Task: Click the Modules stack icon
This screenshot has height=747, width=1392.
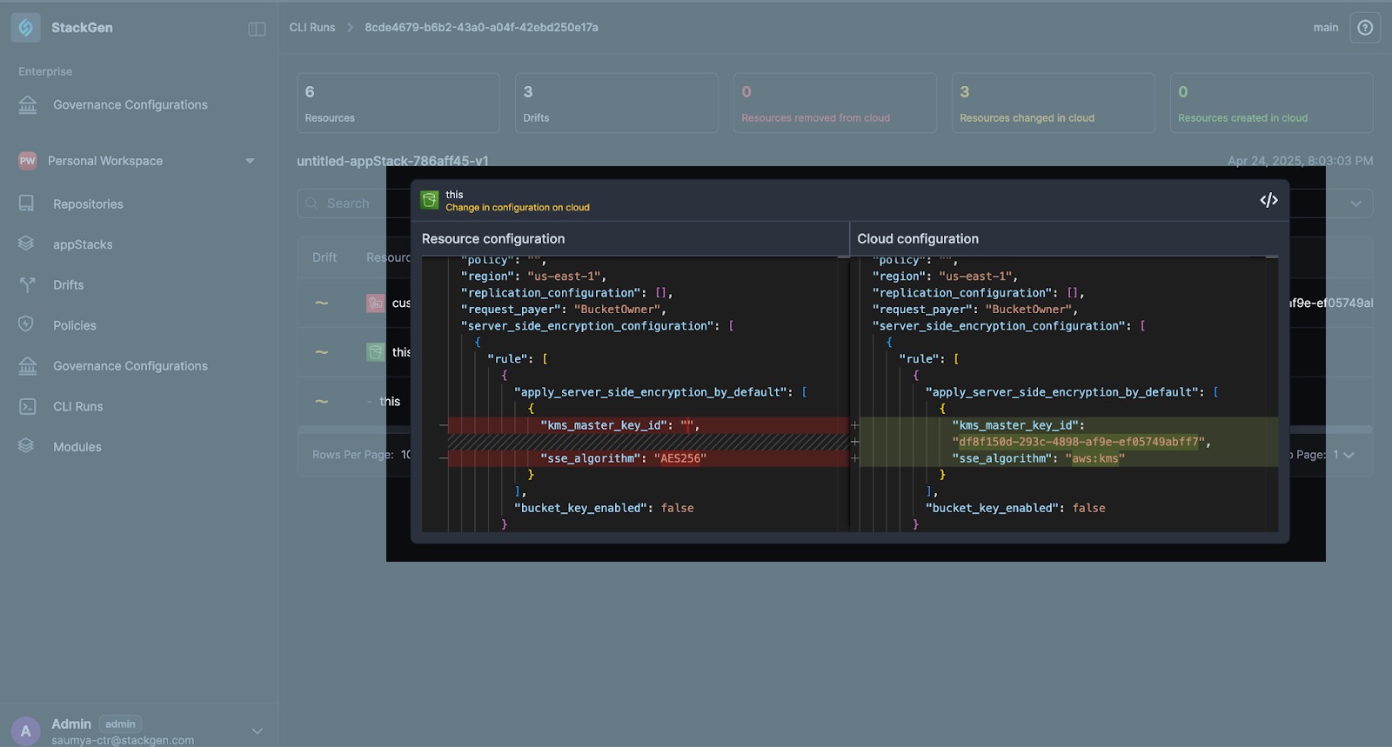Action: pos(27,446)
